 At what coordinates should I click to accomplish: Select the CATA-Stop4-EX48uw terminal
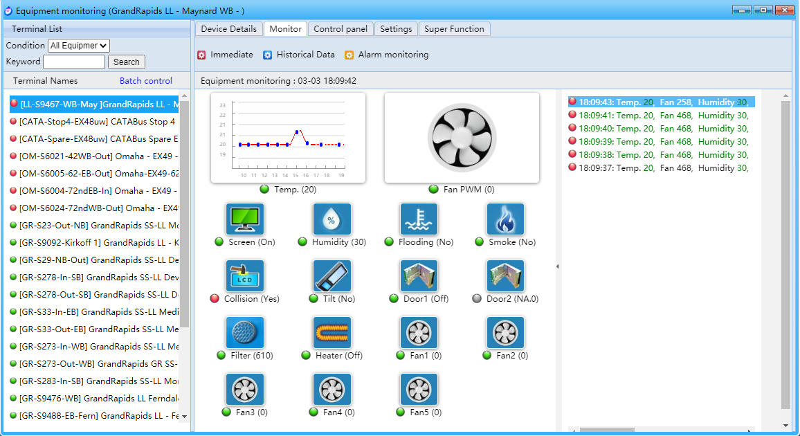tap(94, 121)
